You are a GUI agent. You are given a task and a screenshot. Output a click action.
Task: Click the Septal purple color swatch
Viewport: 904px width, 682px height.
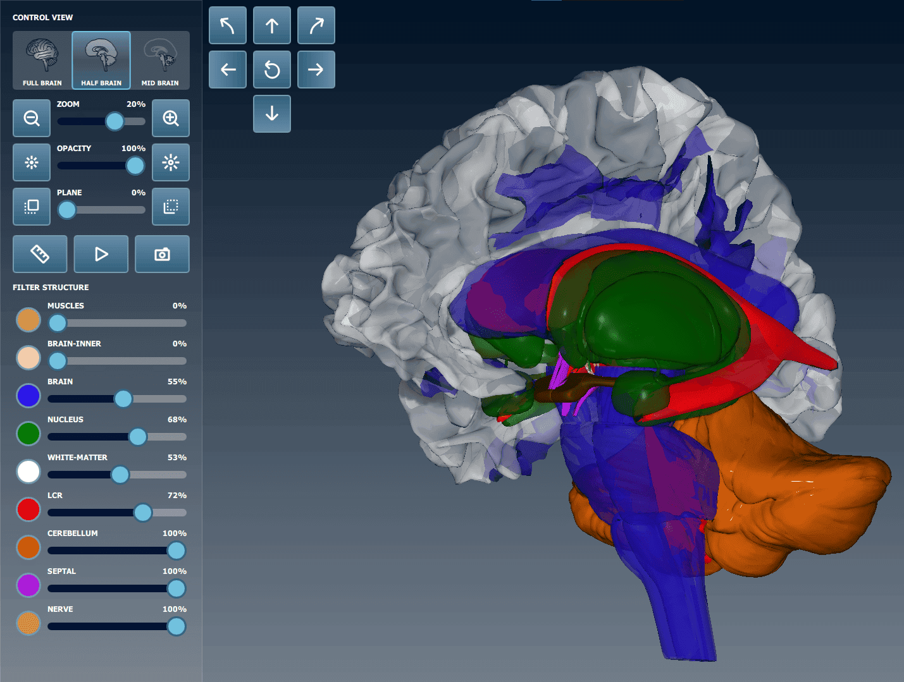pos(28,585)
